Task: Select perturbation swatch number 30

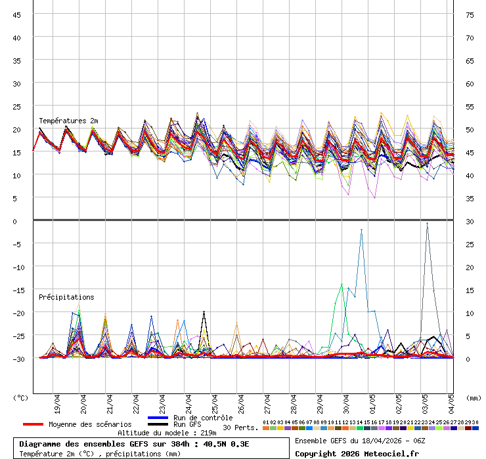Action: pyautogui.click(x=475, y=428)
